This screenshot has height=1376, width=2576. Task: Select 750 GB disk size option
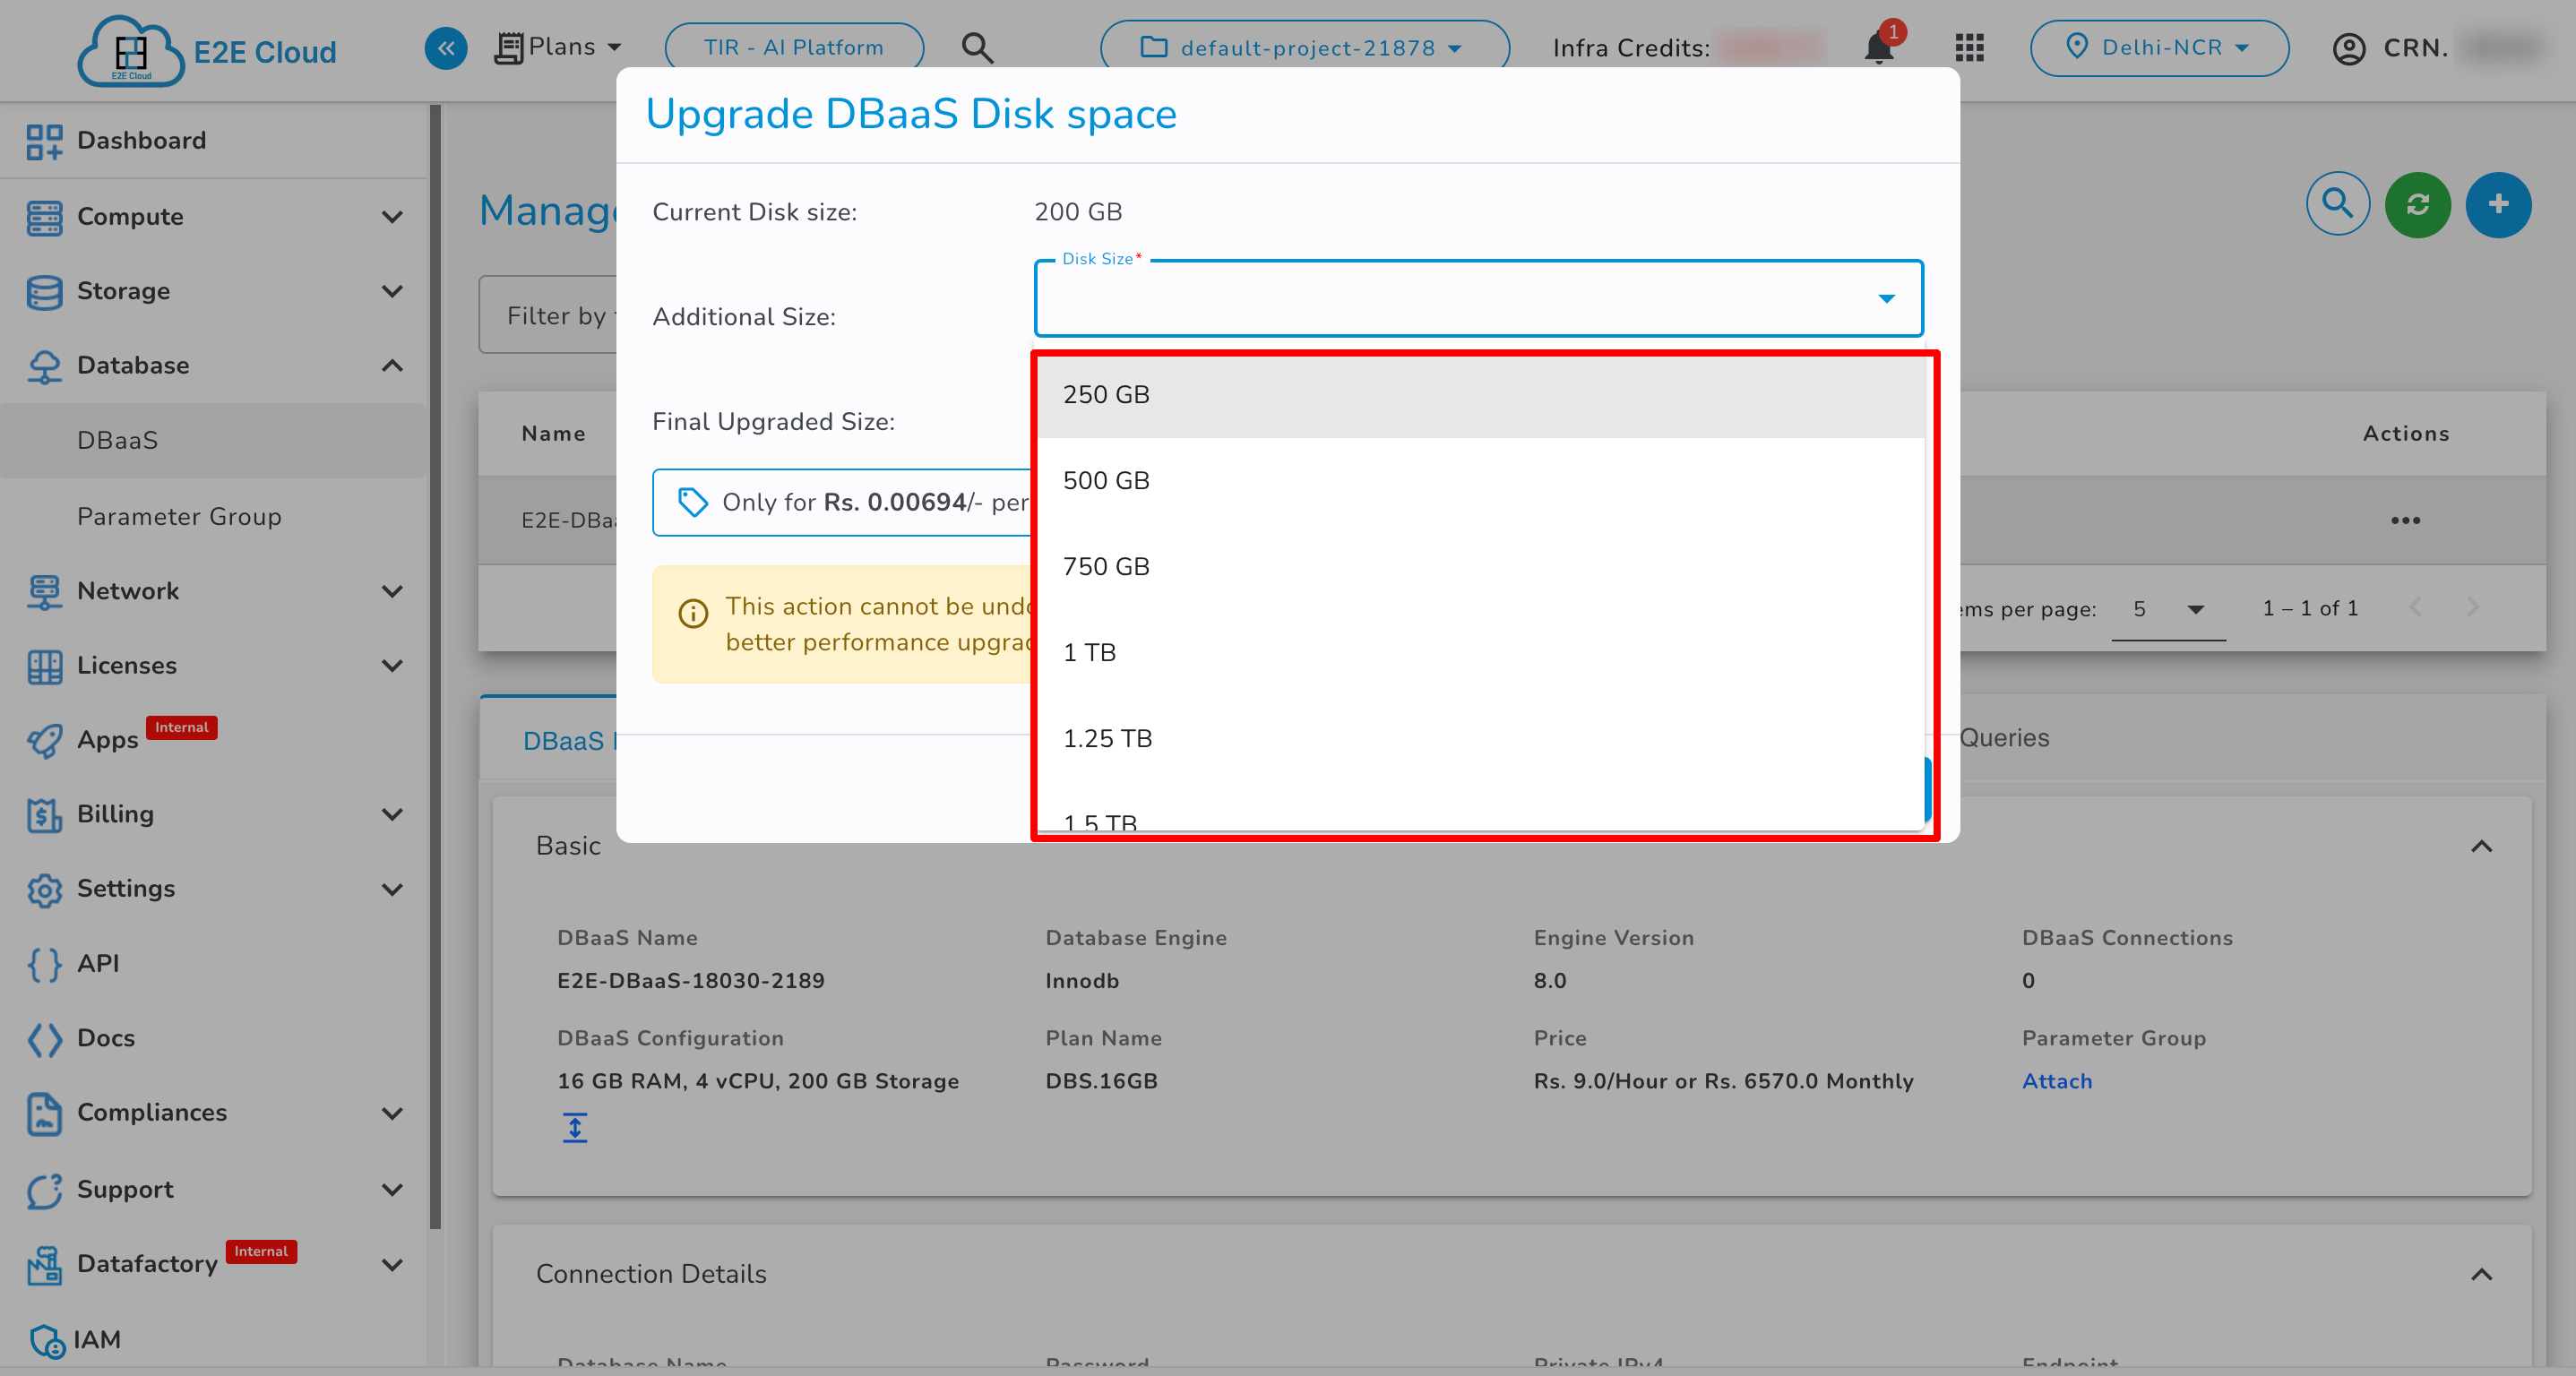click(x=1481, y=567)
